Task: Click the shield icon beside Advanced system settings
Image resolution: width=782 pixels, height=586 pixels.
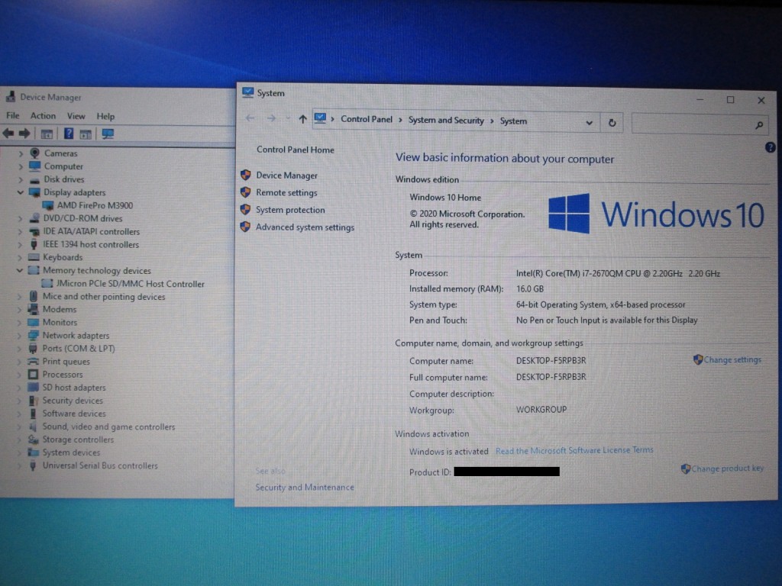Action: [x=245, y=227]
